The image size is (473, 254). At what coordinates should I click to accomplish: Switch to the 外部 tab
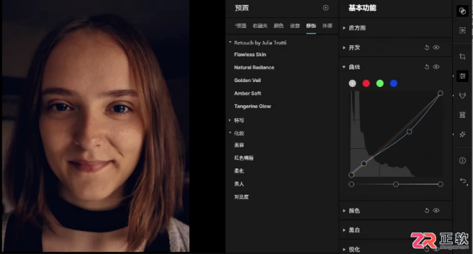(328, 26)
